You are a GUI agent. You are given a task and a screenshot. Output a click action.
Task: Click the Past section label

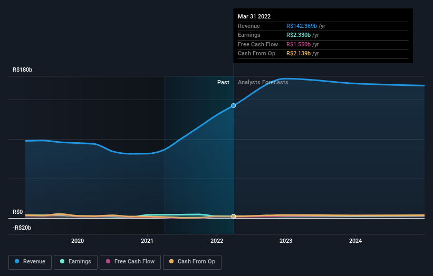click(x=223, y=83)
